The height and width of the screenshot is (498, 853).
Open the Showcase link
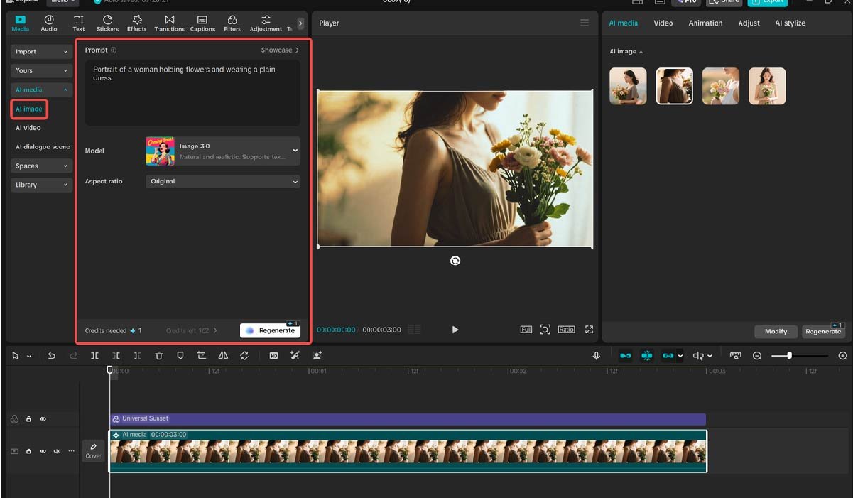(x=280, y=50)
